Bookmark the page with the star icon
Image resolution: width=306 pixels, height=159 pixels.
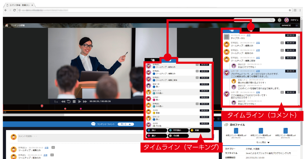(290, 10)
